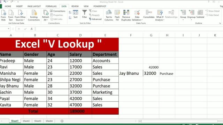Select the small Purchase cell in column H
This screenshot has height=125, width=223.
point(167,73)
